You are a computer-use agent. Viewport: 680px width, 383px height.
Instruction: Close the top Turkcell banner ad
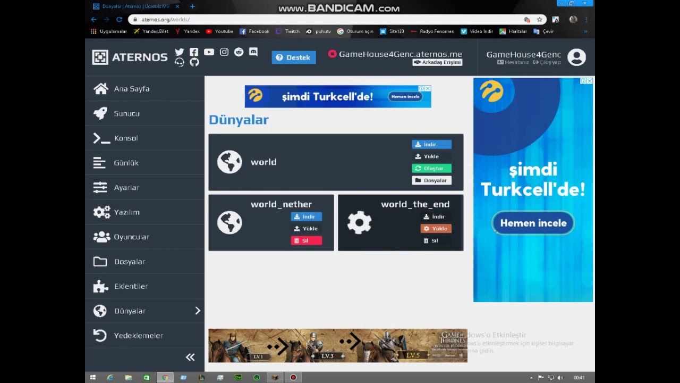[428, 88]
